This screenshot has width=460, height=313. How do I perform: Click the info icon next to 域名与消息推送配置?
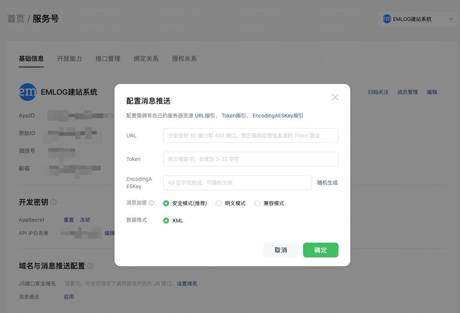90,266
